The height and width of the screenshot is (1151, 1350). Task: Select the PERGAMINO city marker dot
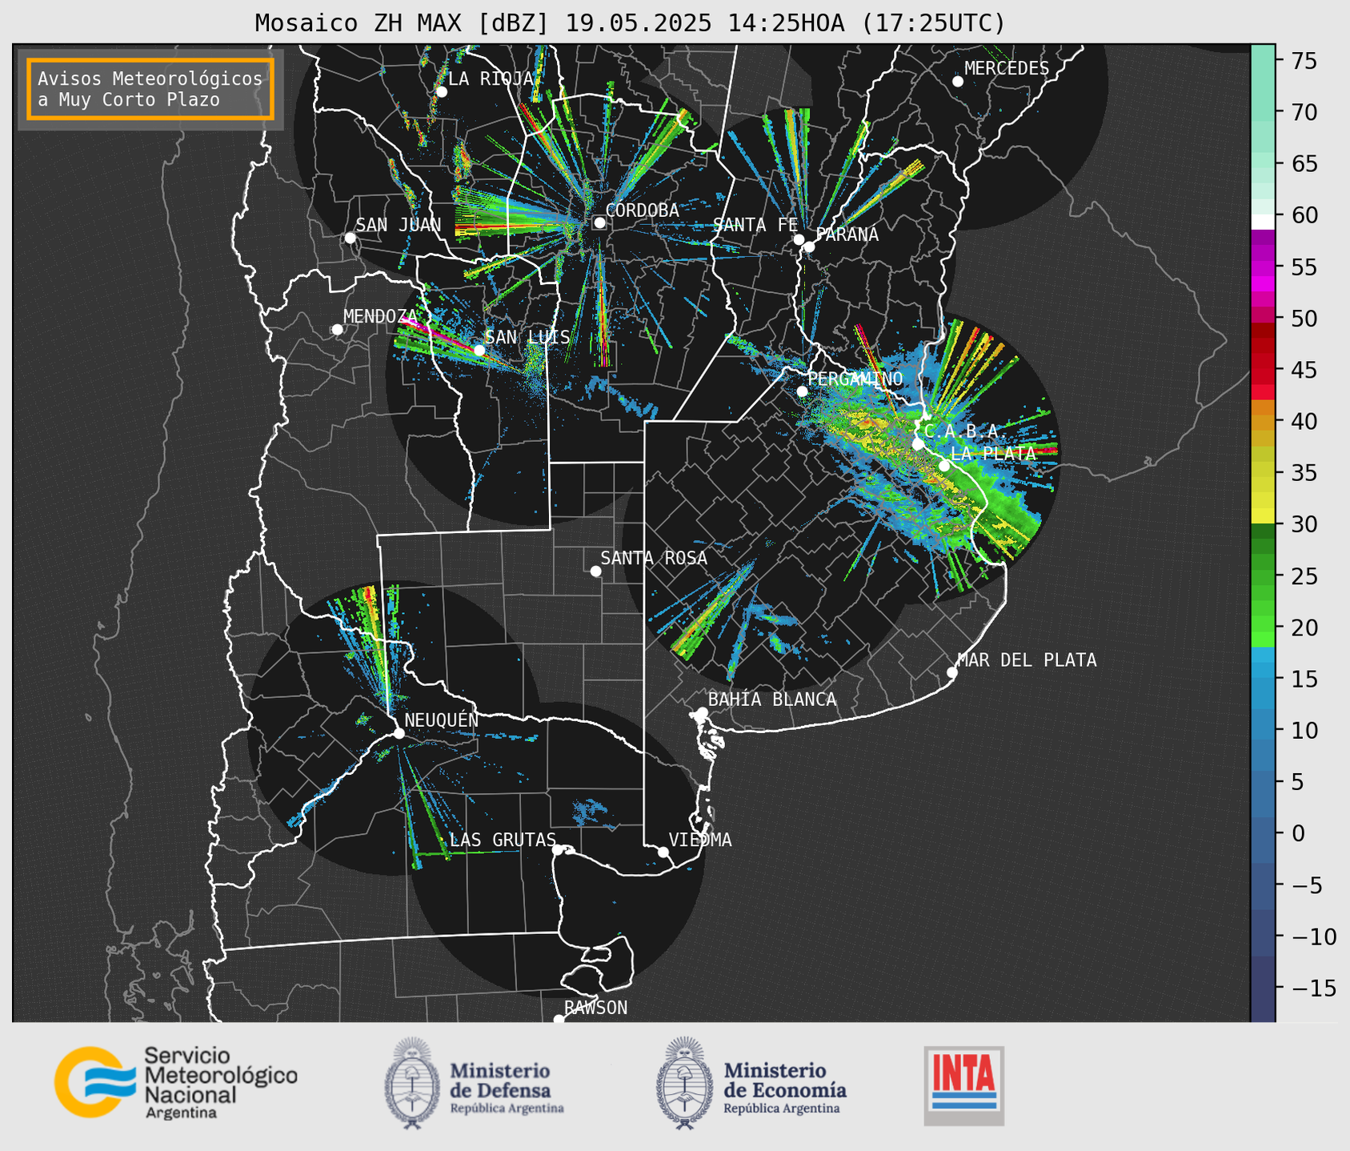click(x=802, y=391)
